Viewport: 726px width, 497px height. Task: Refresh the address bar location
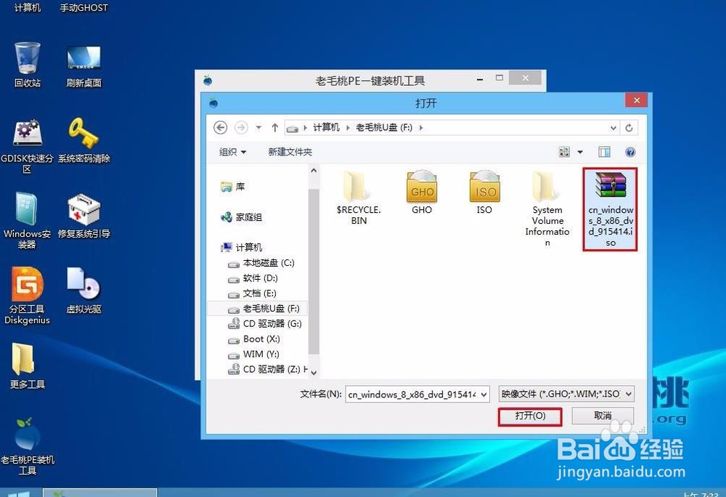(x=629, y=128)
